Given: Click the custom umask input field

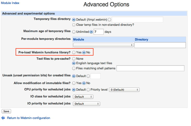Looking at the screenshot, I should point(95,76).
